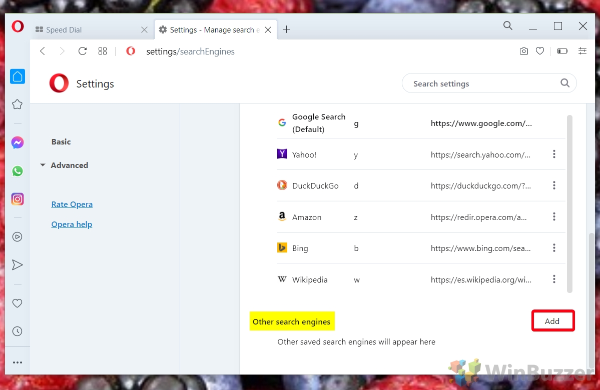Open the Player icon in the sidebar
The width and height of the screenshot is (600, 390).
pos(17,236)
